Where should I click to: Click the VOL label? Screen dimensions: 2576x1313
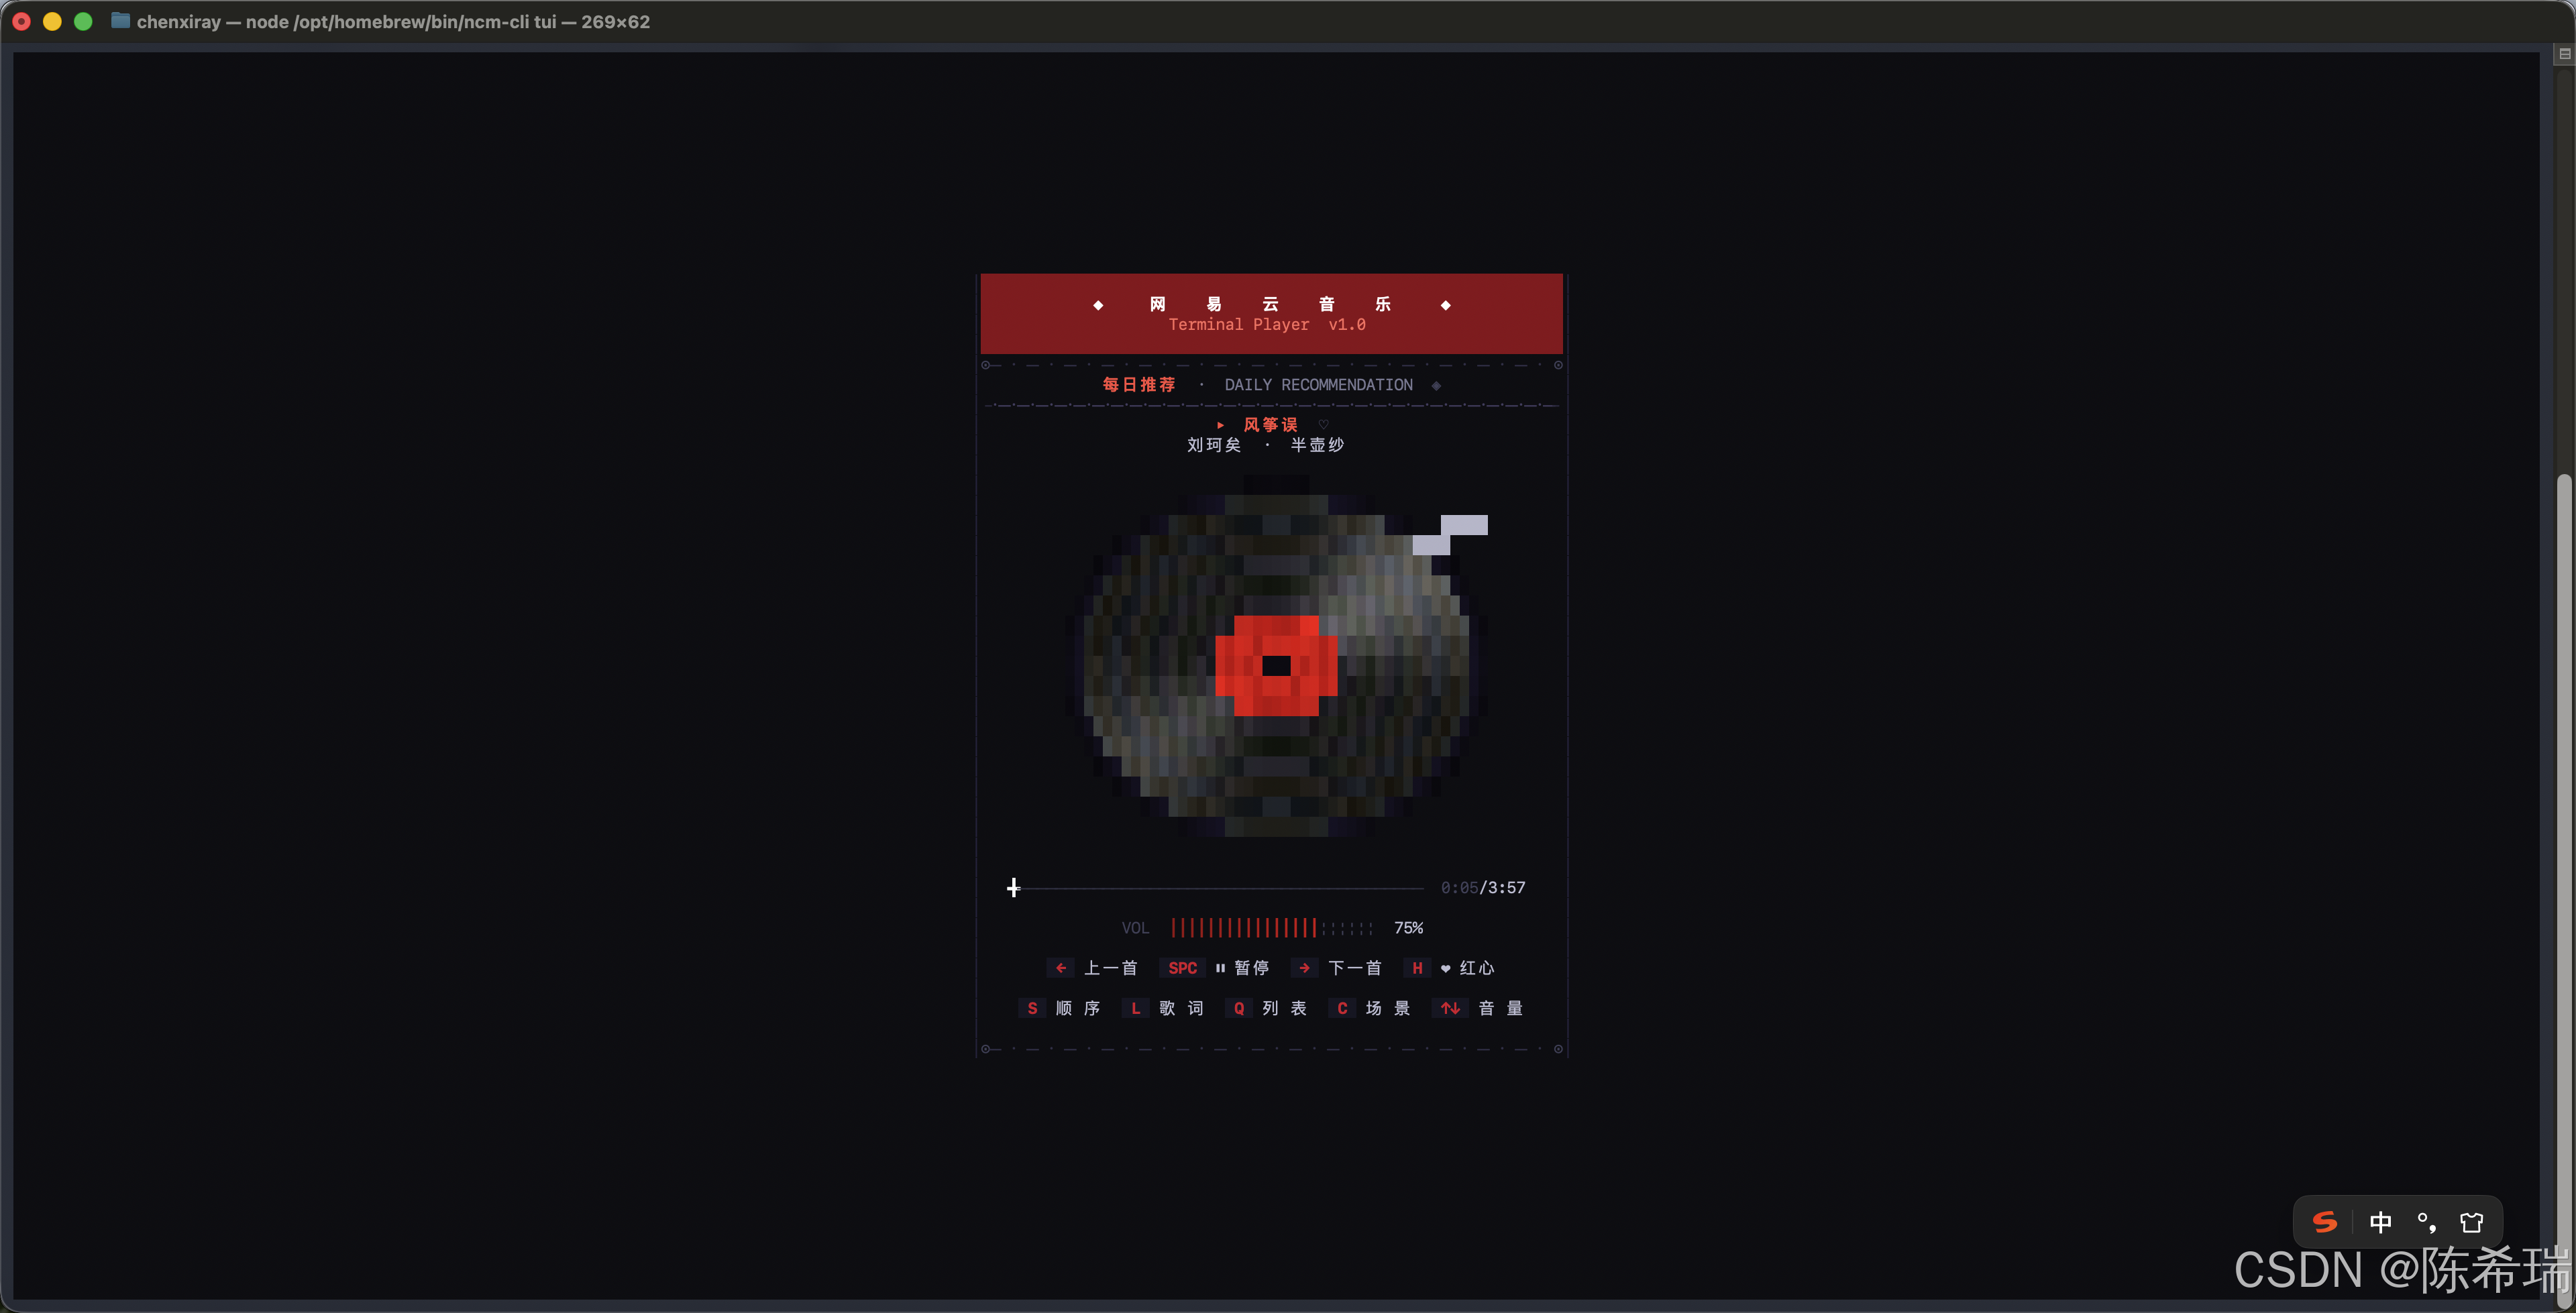point(1135,928)
